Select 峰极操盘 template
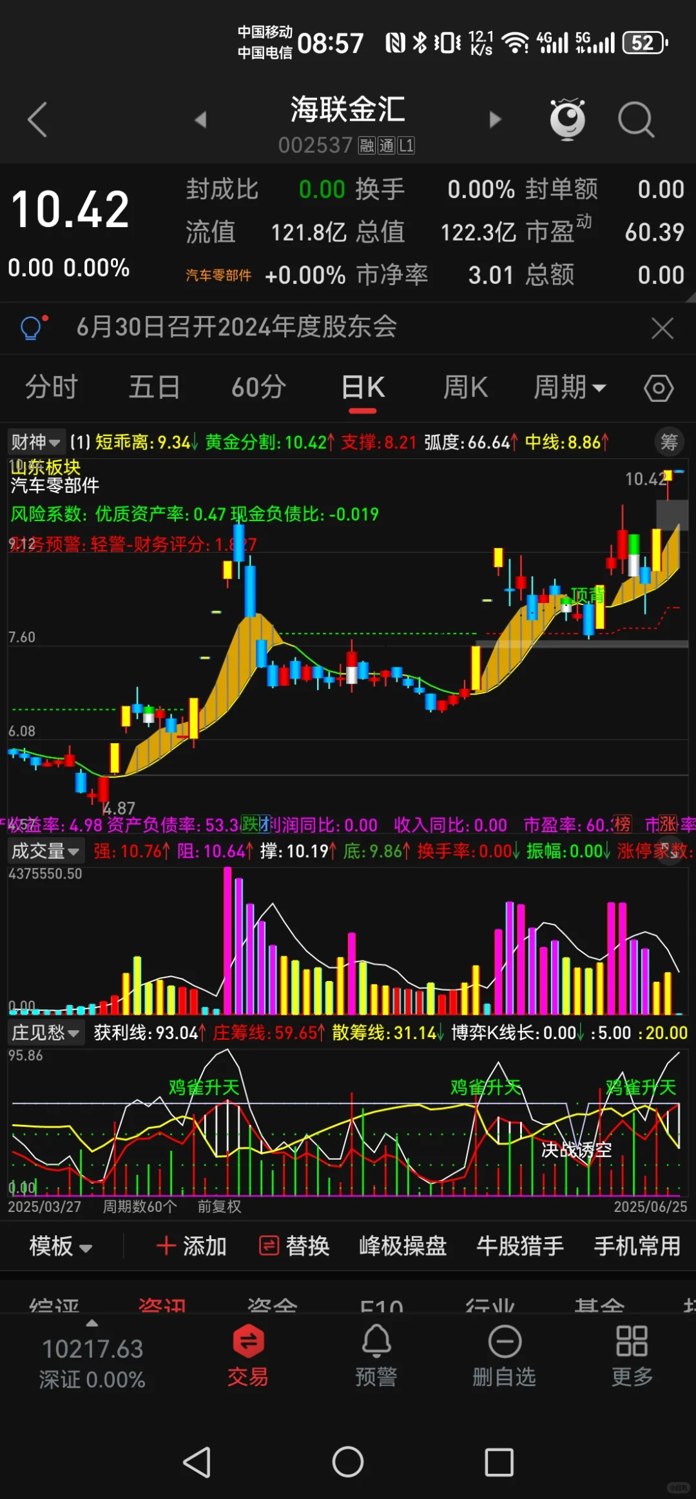696x1499 pixels. 403,1246
